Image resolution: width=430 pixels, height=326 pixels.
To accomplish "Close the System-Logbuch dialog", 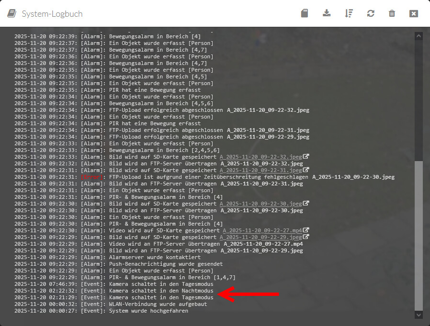I will click(x=414, y=13).
